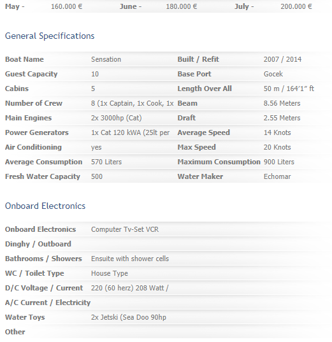Click the Maximum Consumption label
The height and width of the screenshot is (342, 332).
pos(219,162)
